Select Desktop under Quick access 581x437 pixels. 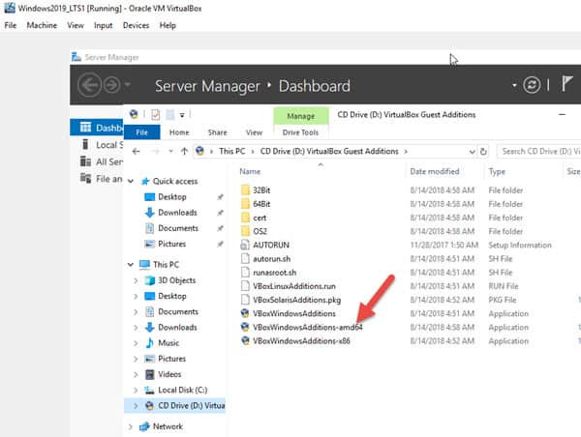pos(172,197)
